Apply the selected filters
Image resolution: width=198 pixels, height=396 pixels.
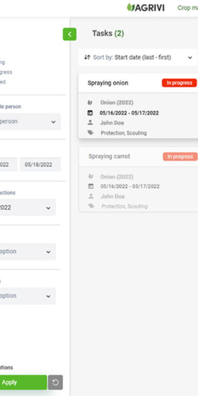(23, 383)
